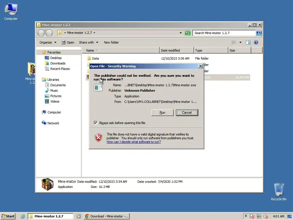Screen dimensions: 293x220
Task: Select Computer in navigation pane
Action: pyautogui.click(x=54, y=112)
